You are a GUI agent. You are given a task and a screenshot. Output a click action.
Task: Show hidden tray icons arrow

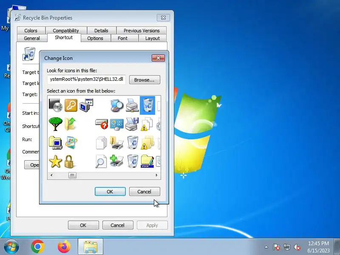266,247
